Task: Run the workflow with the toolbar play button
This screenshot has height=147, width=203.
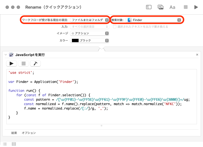Action: point(196,7)
